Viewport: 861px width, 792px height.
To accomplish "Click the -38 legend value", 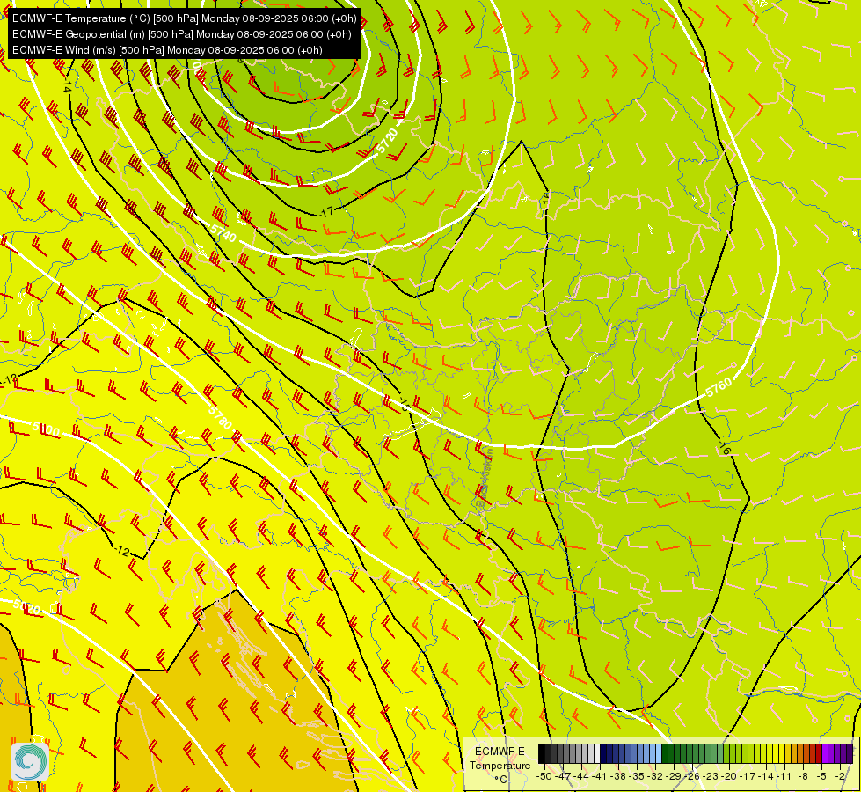I will pos(618,776).
